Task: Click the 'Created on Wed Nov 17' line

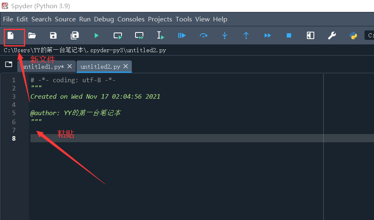Action: (95, 96)
